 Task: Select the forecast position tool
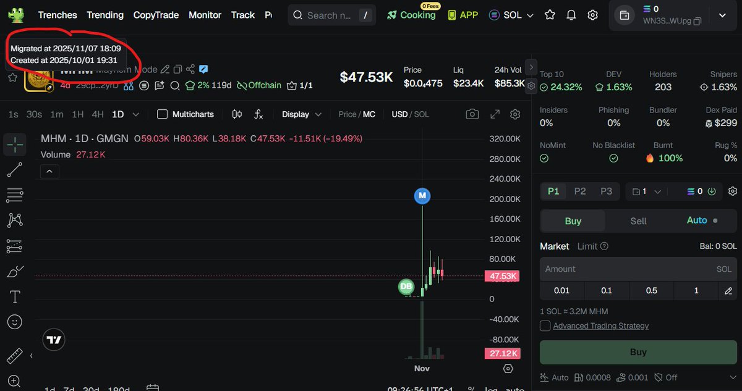15,246
